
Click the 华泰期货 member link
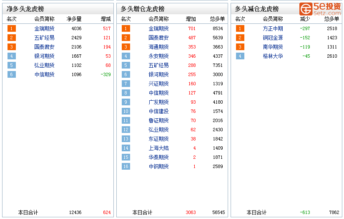pyautogui.click(x=158, y=157)
